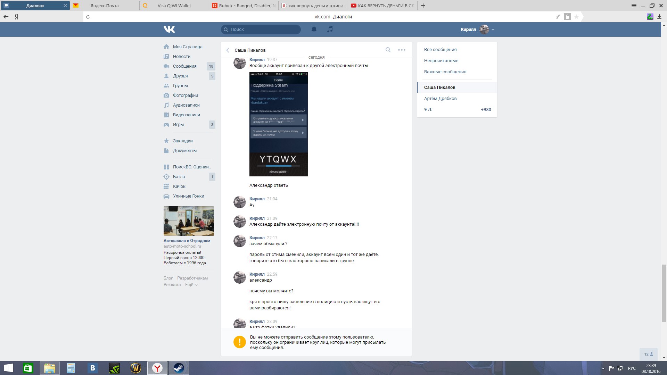The width and height of the screenshot is (667, 375).
Task: Switch to the Visa QIWI Wallet tab
Action: pyautogui.click(x=174, y=6)
